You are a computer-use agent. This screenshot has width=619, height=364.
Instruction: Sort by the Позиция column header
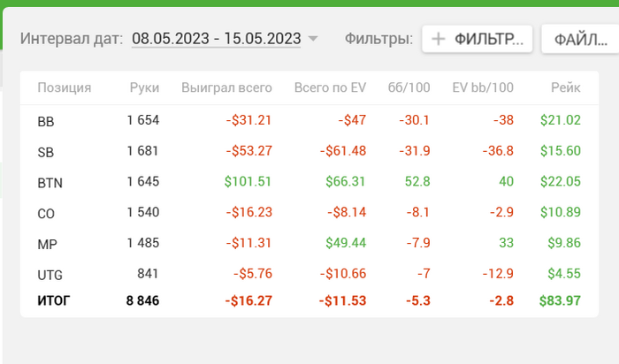pos(65,87)
